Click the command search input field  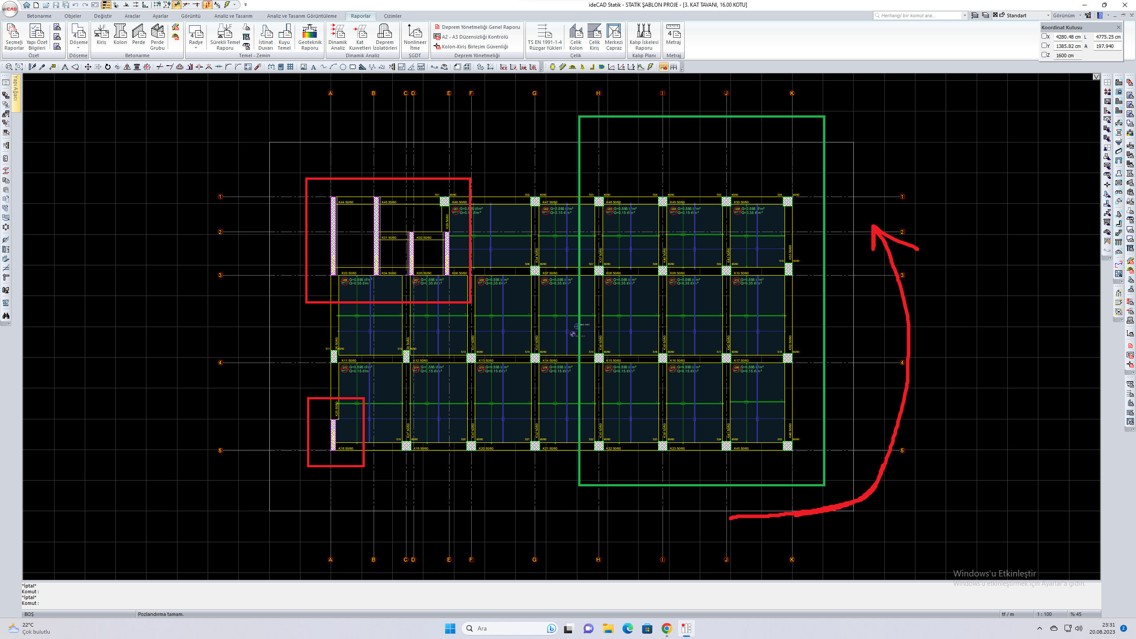click(917, 16)
